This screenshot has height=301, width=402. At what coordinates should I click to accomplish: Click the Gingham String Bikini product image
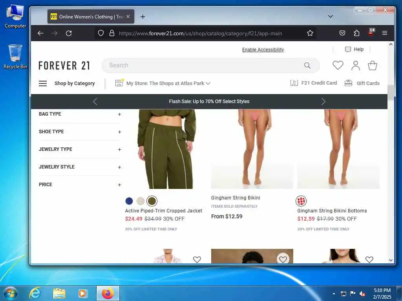252,149
